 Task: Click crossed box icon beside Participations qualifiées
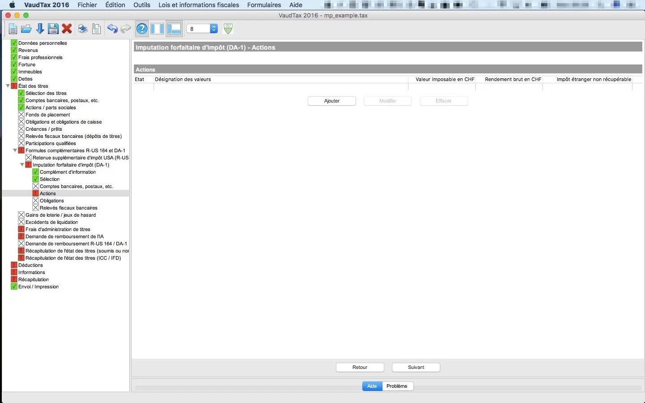point(21,143)
